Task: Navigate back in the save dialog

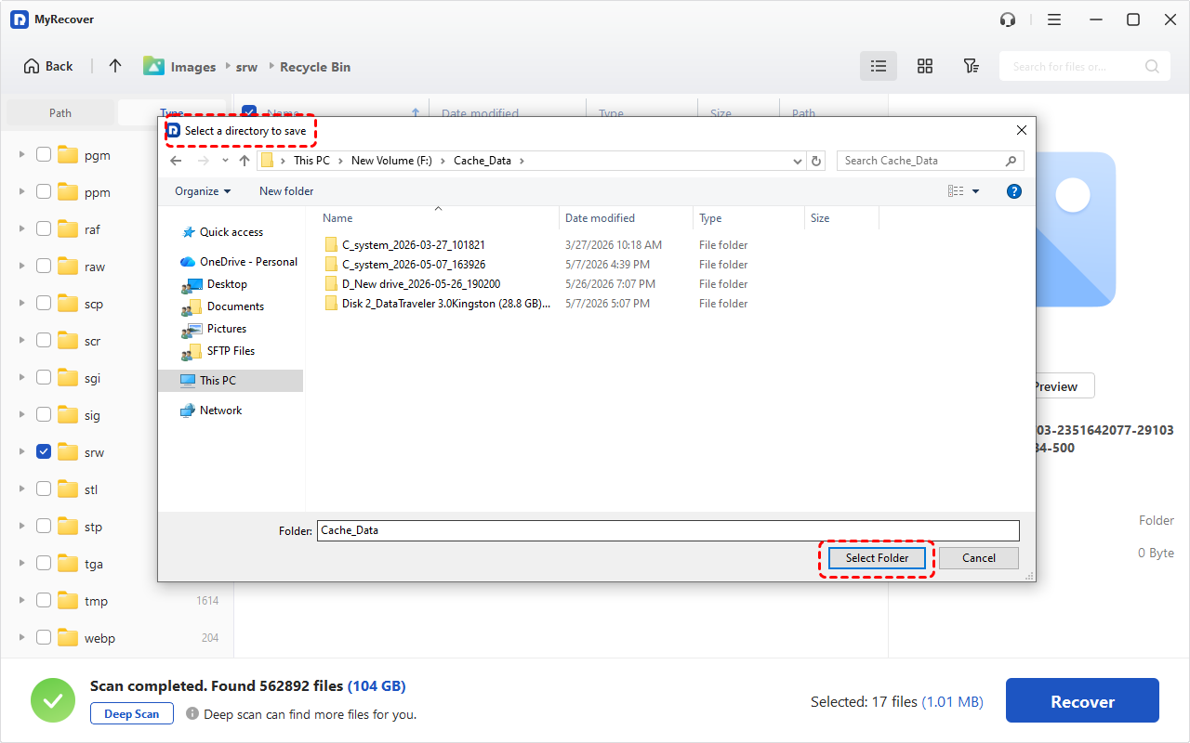Action: point(176,161)
